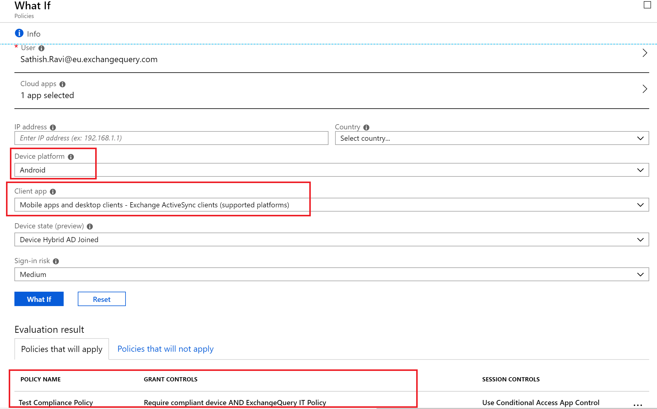Click the Country info icon
The image size is (657, 409).
point(366,128)
